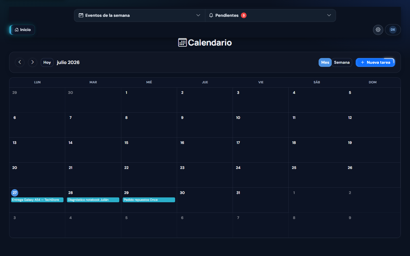Image resolution: width=410 pixels, height=256 pixels.
Task: Jump to today with Hoy button
Action: (x=47, y=62)
